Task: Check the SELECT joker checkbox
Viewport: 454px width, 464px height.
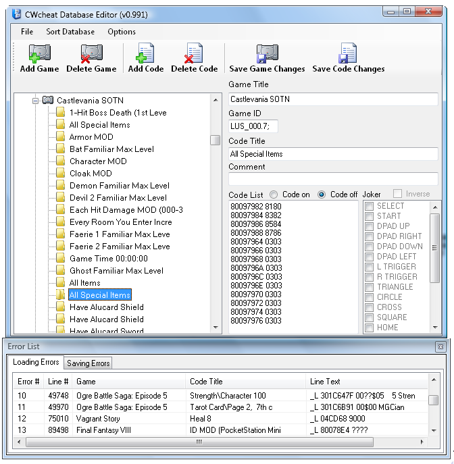Action: point(369,206)
